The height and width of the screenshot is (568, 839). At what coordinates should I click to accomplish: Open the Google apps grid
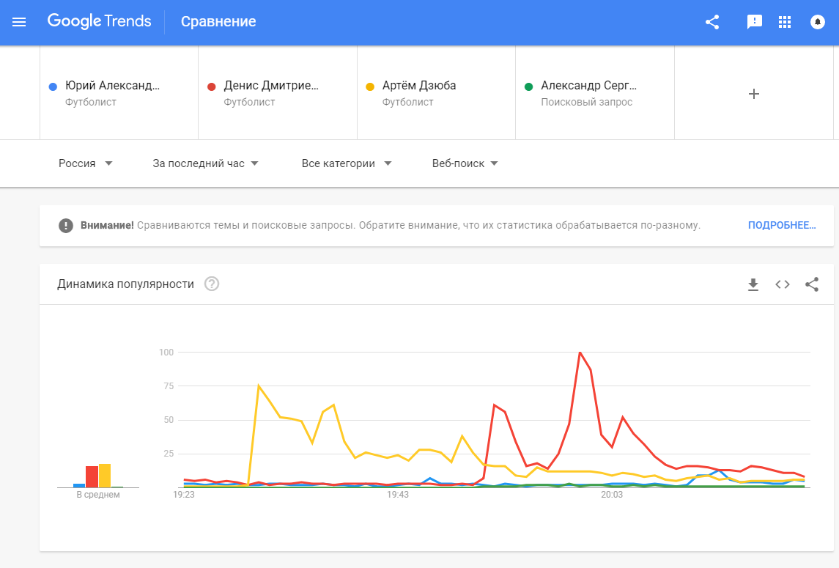[x=785, y=22]
